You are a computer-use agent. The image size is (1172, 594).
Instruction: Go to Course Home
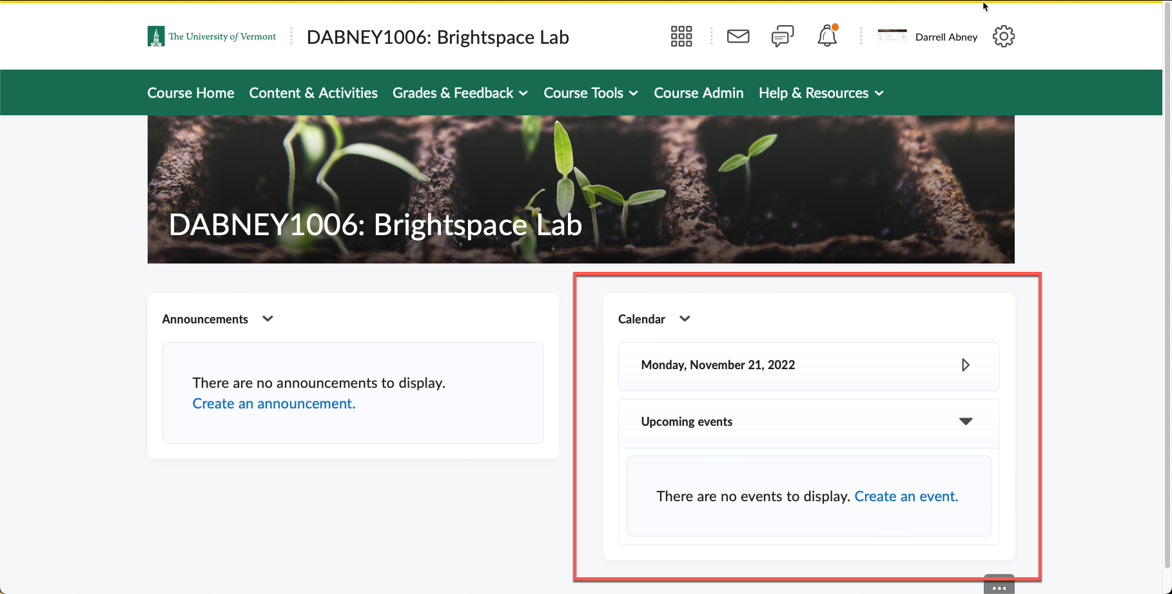[190, 93]
